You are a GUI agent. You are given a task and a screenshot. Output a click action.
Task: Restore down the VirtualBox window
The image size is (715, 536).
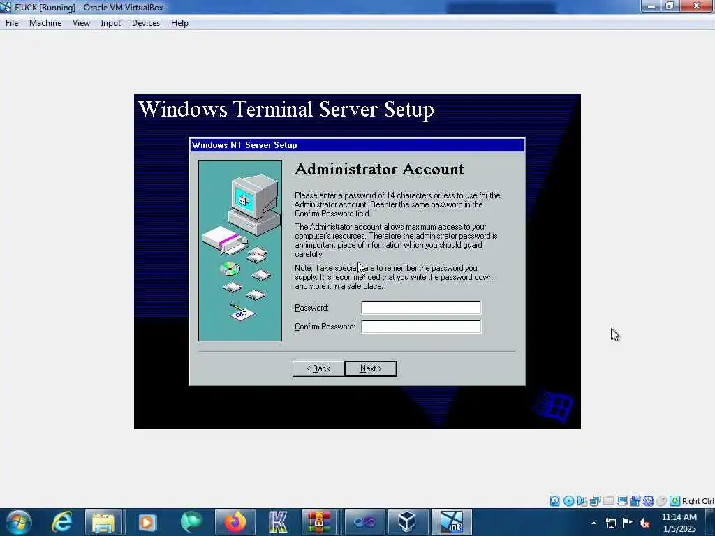[x=670, y=6]
